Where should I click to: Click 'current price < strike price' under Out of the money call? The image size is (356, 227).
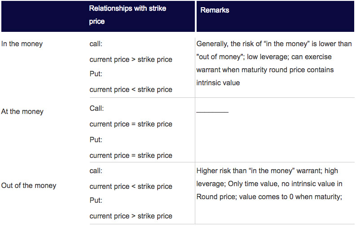tap(131, 187)
